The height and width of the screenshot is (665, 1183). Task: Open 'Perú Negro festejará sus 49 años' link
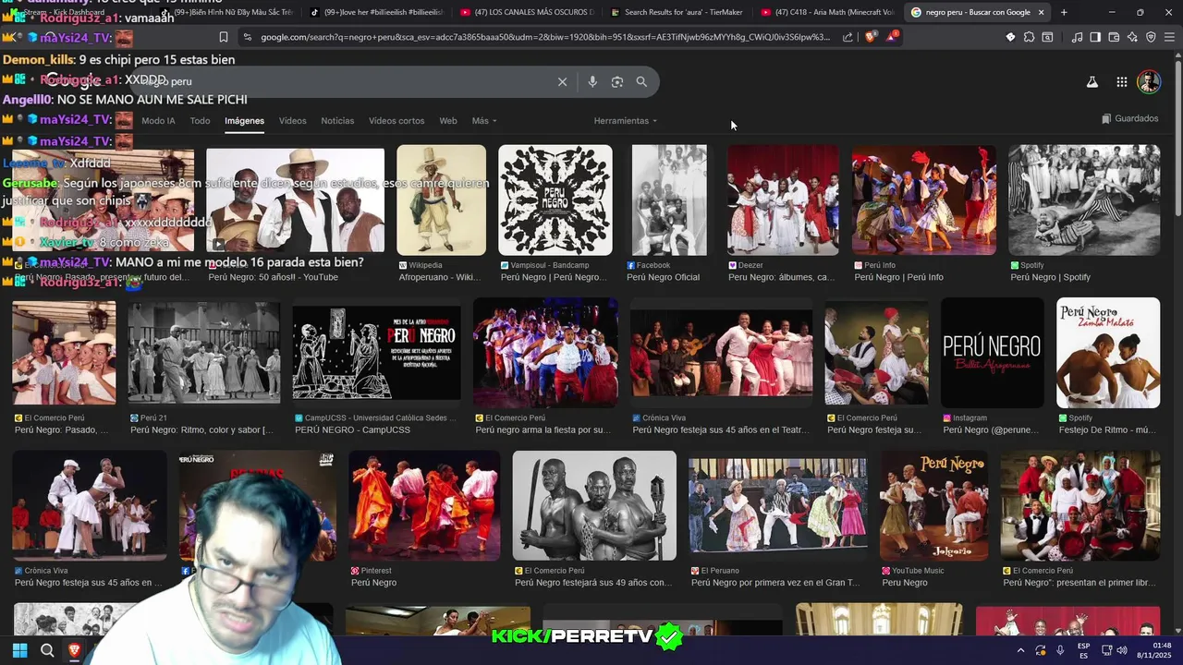coord(593,583)
